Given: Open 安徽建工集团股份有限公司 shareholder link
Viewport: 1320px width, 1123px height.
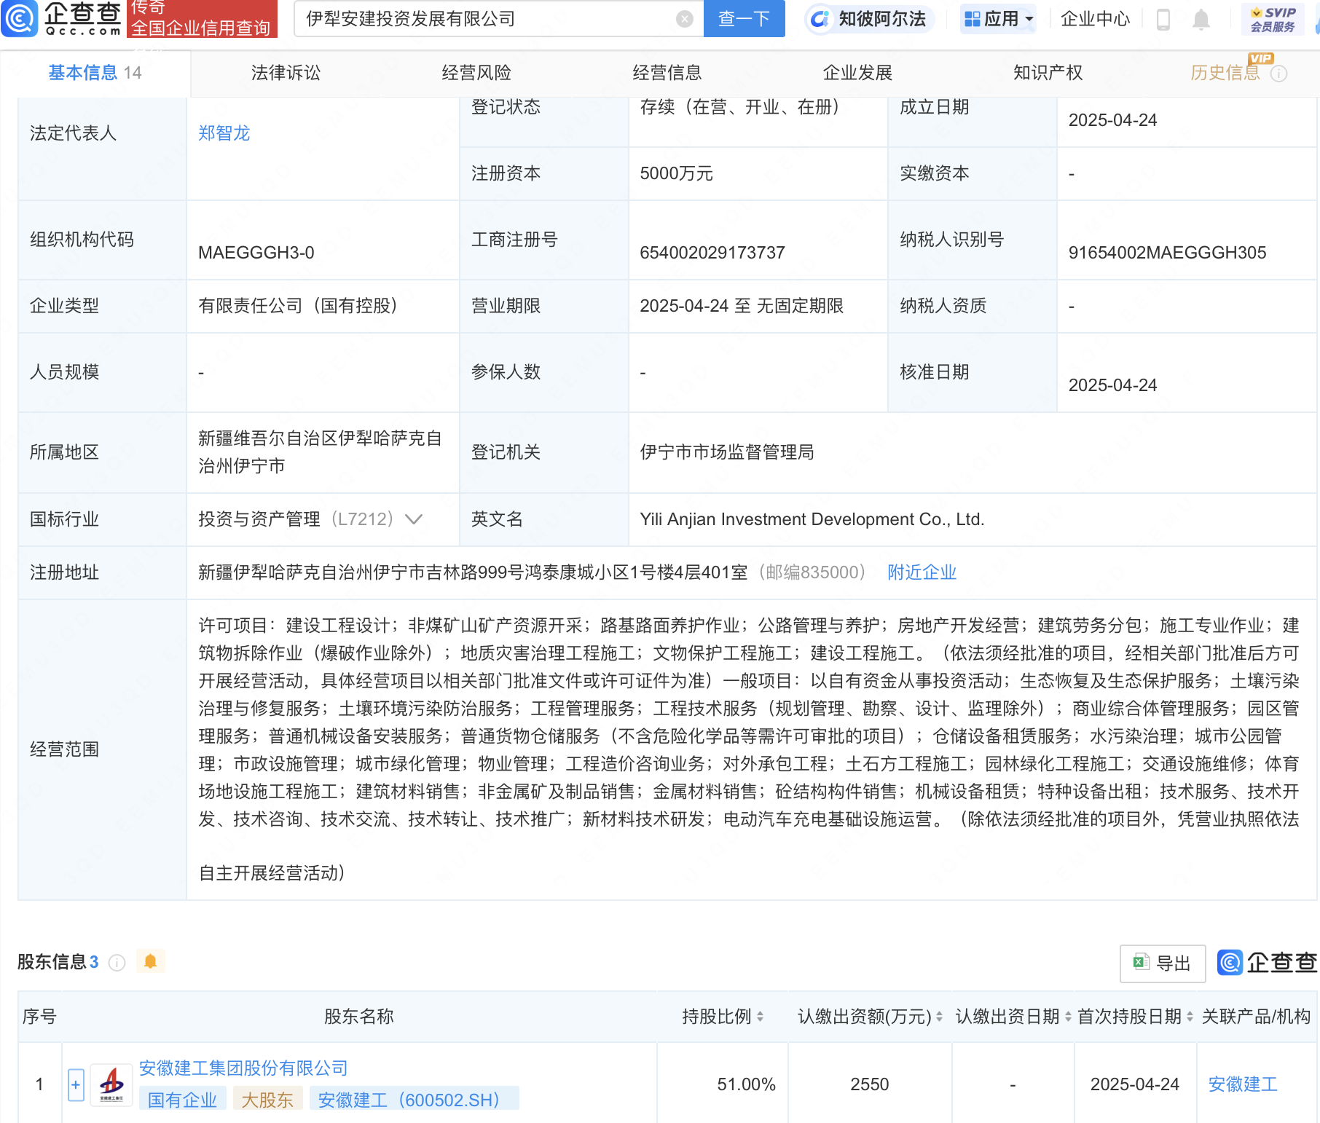Looking at the screenshot, I should point(243,1068).
